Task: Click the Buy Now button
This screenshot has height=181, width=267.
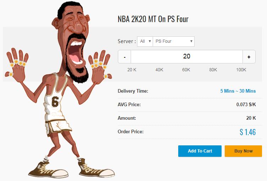Action: 243,151
